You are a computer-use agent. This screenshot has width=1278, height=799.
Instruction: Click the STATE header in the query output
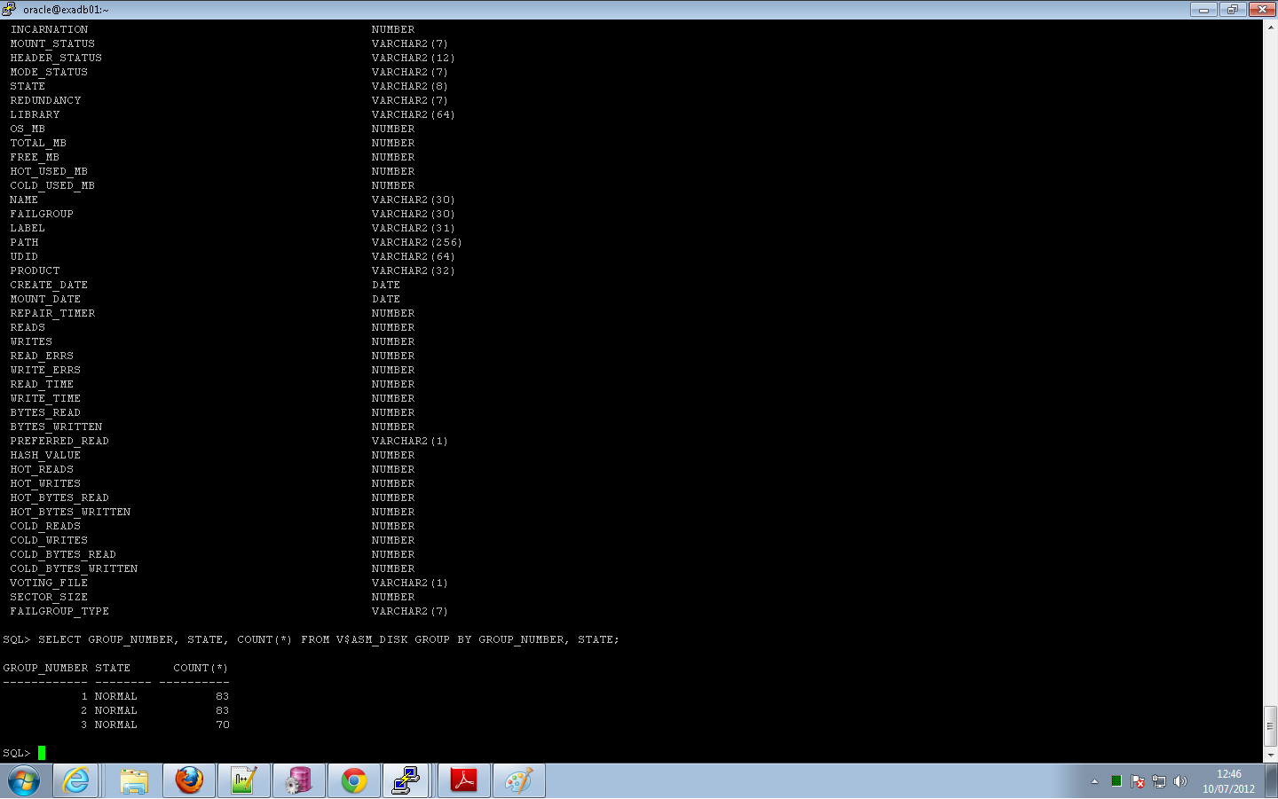[x=113, y=668]
